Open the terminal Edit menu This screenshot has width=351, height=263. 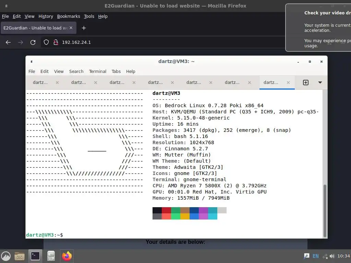tap(44, 71)
